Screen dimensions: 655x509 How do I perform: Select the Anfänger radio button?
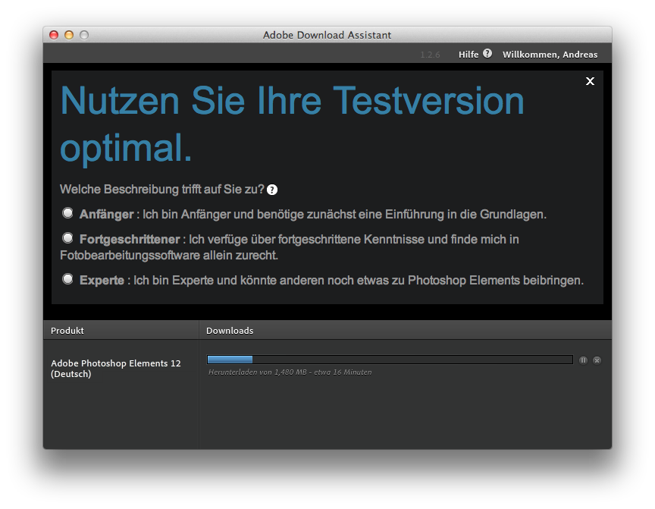pos(68,213)
